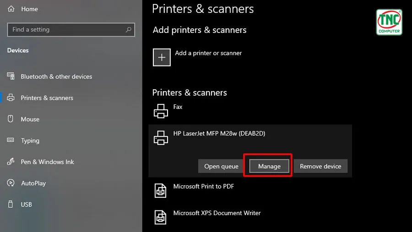
Task: Click the USB icon in sidebar
Action: pyautogui.click(x=11, y=204)
